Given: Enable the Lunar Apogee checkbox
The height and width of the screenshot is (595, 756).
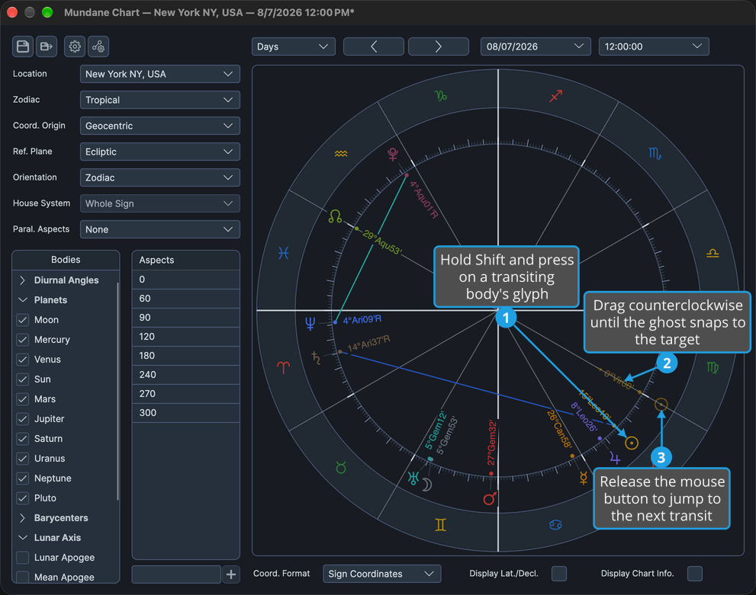Looking at the screenshot, I should pos(23,558).
